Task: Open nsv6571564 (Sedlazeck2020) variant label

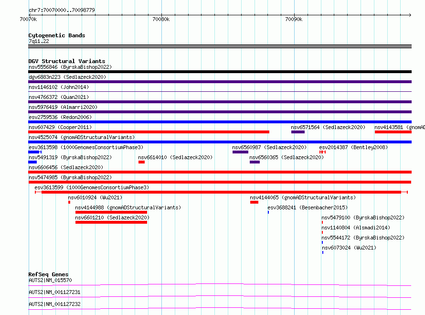Action: pyautogui.click(x=328, y=127)
